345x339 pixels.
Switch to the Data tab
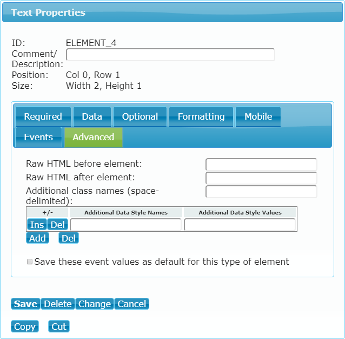tap(92, 116)
